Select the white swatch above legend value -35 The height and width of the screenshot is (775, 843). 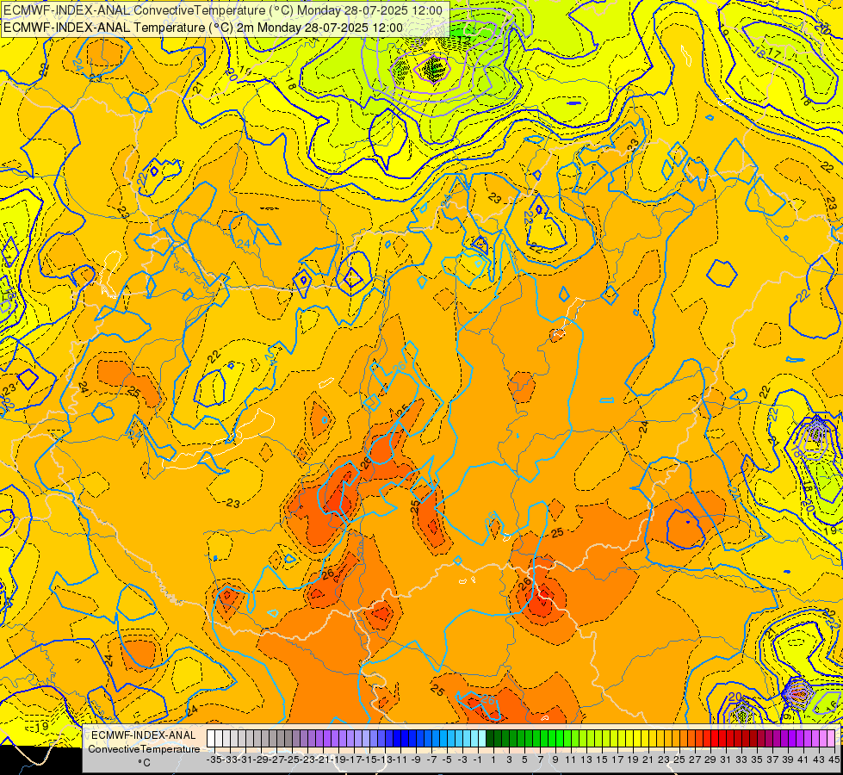(211, 738)
